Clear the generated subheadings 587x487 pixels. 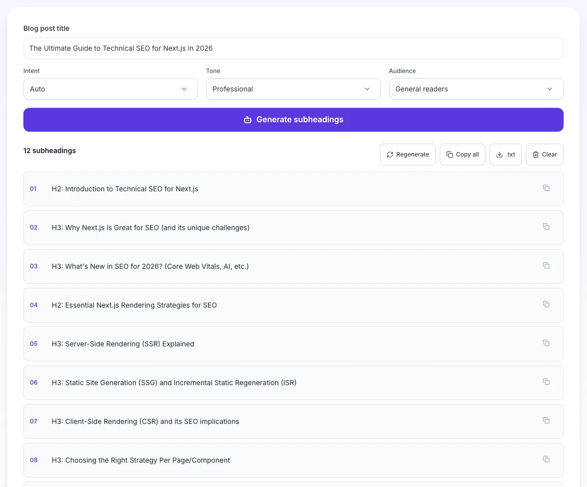click(544, 155)
